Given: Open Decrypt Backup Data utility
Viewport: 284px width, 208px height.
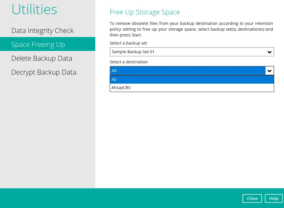Looking at the screenshot, I should click(44, 72).
